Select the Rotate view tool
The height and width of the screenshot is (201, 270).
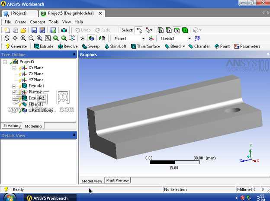(x=7, y=38)
